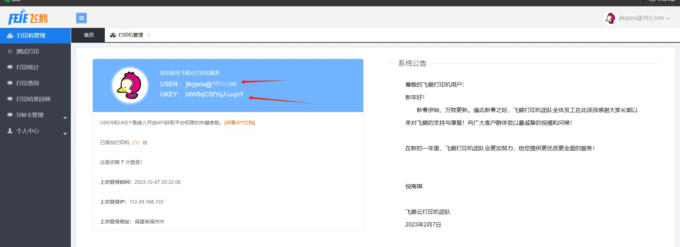
Task: Switch to the 首页 tab
Action: coord(89,35)
